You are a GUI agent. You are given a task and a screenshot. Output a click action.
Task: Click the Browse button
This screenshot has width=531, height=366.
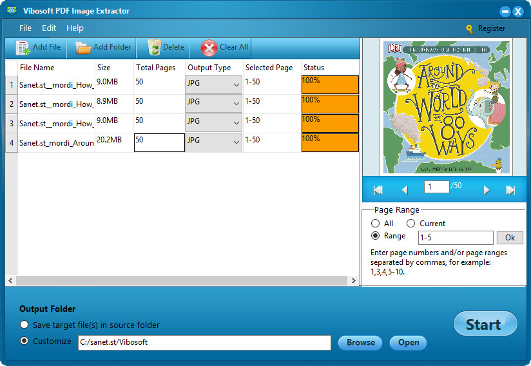pos(360,343)
